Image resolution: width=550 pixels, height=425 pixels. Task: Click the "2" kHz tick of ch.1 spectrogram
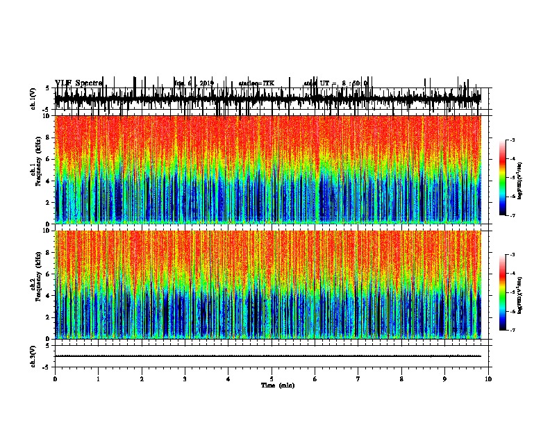pyautogui.click(x=49, y=202)
